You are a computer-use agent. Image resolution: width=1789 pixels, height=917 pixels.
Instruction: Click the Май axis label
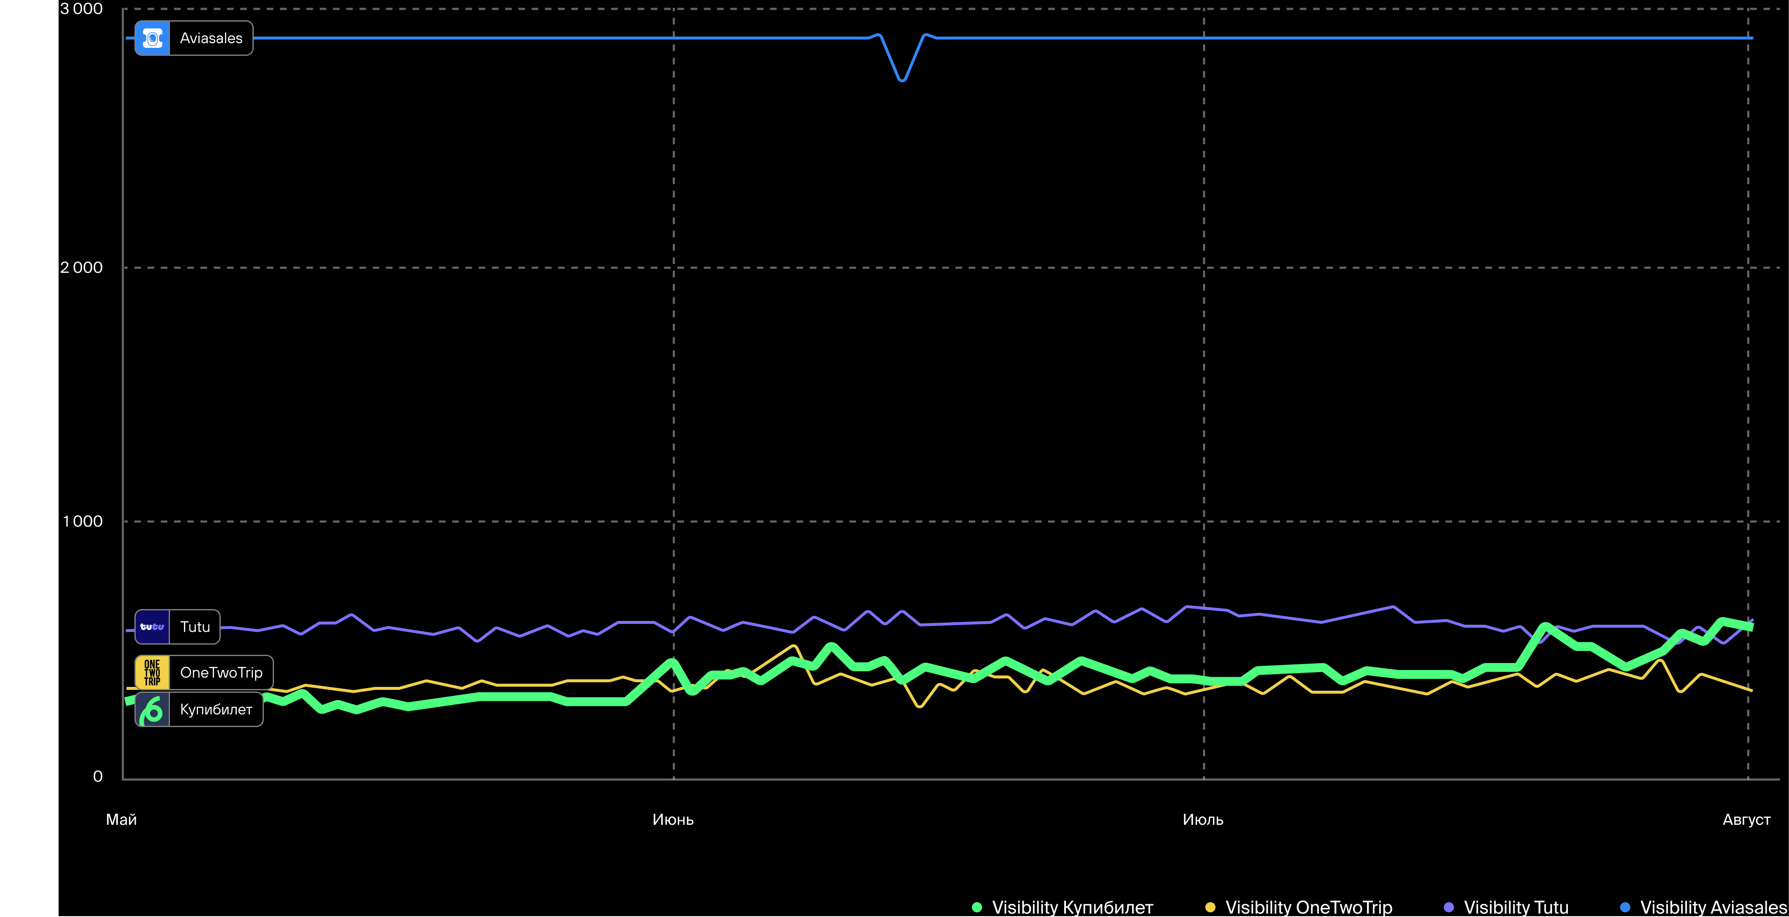pyautogui.click(x=121, y=820)
